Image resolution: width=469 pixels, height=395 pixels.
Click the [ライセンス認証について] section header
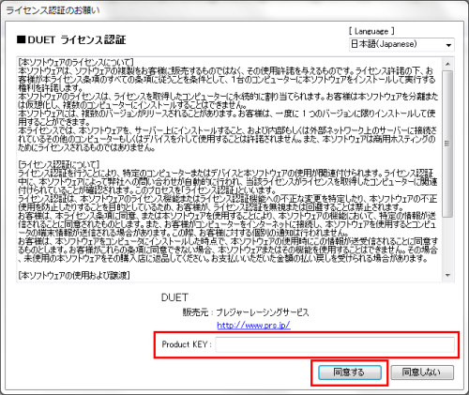[59, 164]
